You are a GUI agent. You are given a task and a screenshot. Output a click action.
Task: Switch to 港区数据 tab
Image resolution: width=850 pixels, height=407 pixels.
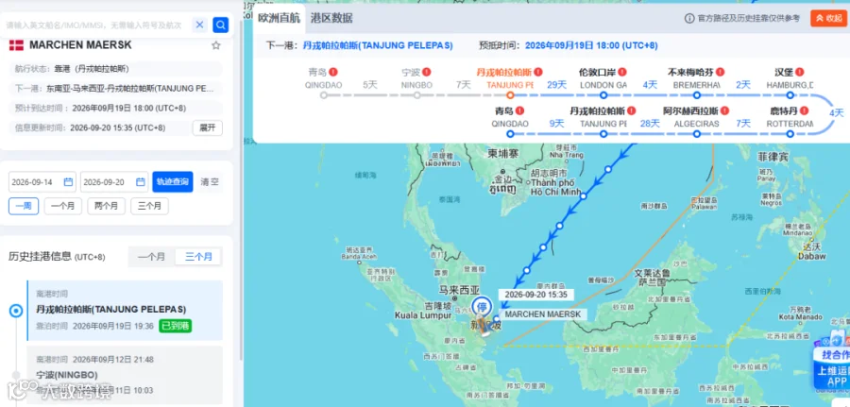point(331,18)
